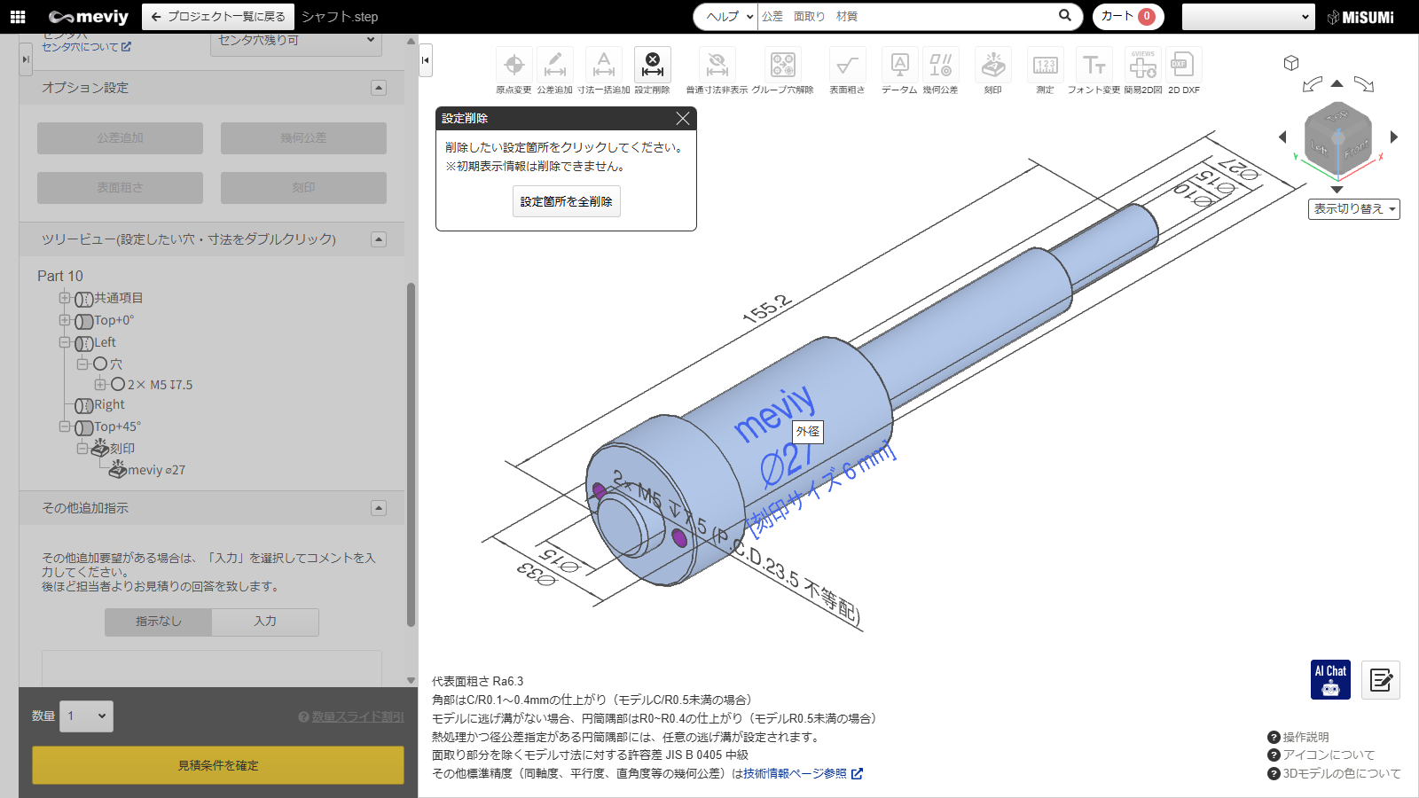
Task: Toggle 普通寸法非表示 dimension visibility
Action: pos(717,66)
